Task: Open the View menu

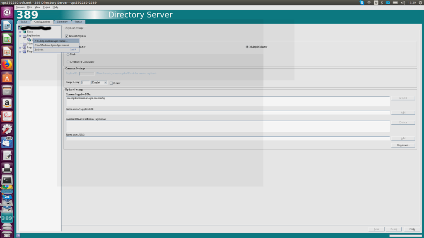Action: [37, 7]
